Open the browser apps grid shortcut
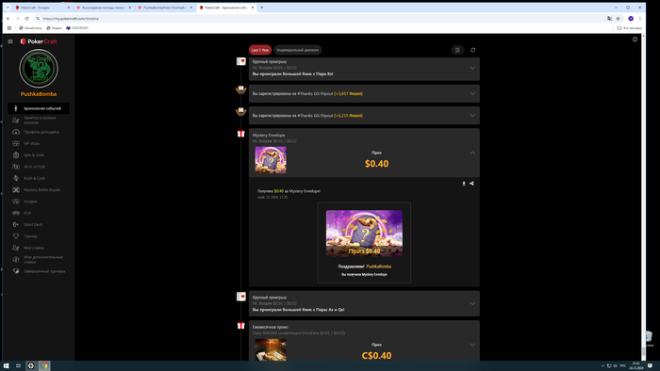Screen dimensions: 660x371 (9, 28)
